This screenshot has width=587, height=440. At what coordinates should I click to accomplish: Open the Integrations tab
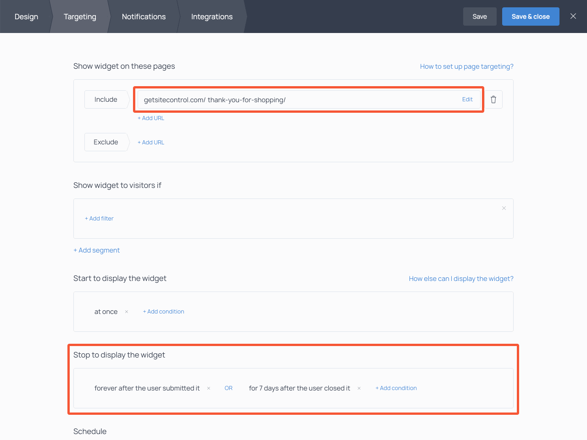[x=212, y=16]
